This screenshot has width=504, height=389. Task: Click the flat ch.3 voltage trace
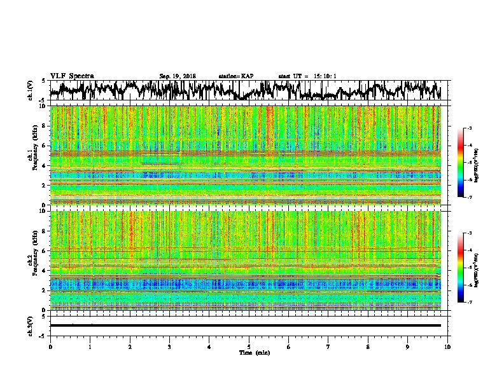pyautogui.click(x=246, y=325)
